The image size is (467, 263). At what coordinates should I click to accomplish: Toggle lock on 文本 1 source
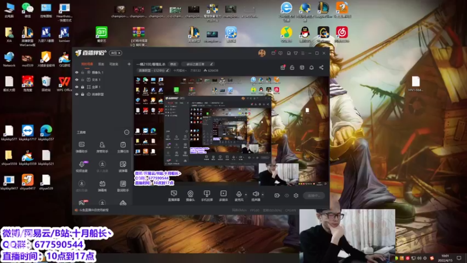tap(82, 79)
